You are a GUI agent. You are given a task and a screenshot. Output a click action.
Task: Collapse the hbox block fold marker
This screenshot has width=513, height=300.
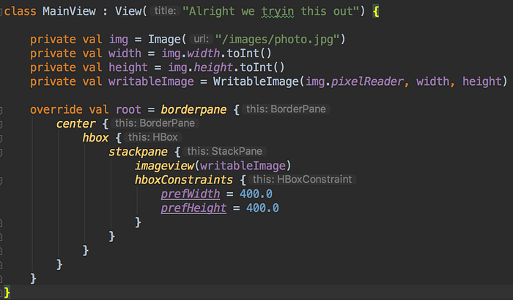(x=1, y=139)
